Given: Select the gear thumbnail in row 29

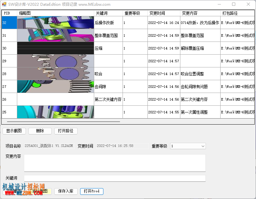Looking at the screenshot, I should 56,61.
